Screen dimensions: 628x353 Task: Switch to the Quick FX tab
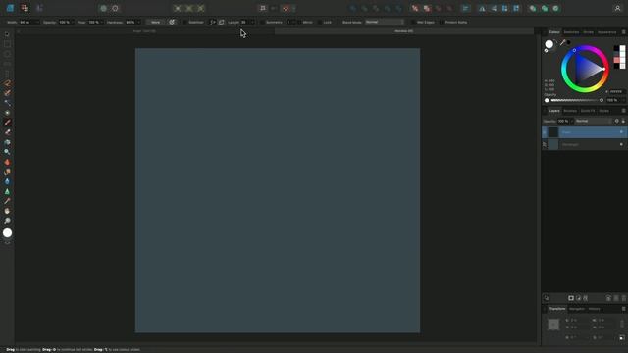(x=588, y=111)
